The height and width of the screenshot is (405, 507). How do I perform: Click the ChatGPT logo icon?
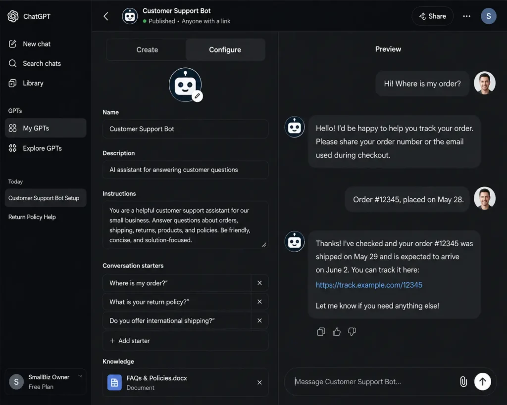click(x=13, y=16)
